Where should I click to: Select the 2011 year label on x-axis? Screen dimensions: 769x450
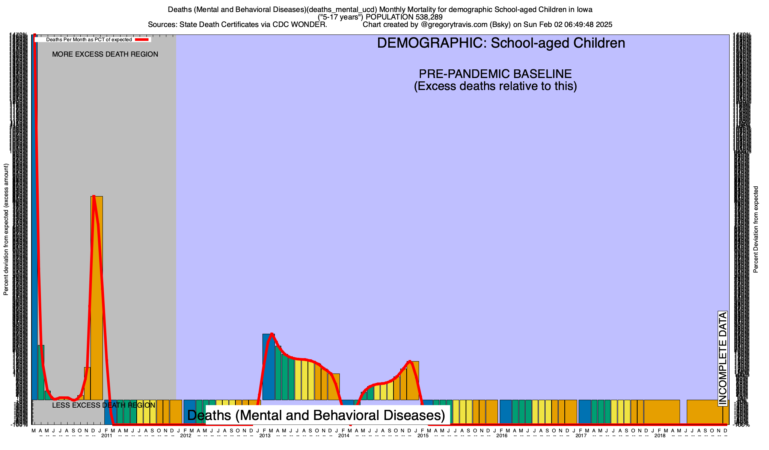(x=107, y=436)
